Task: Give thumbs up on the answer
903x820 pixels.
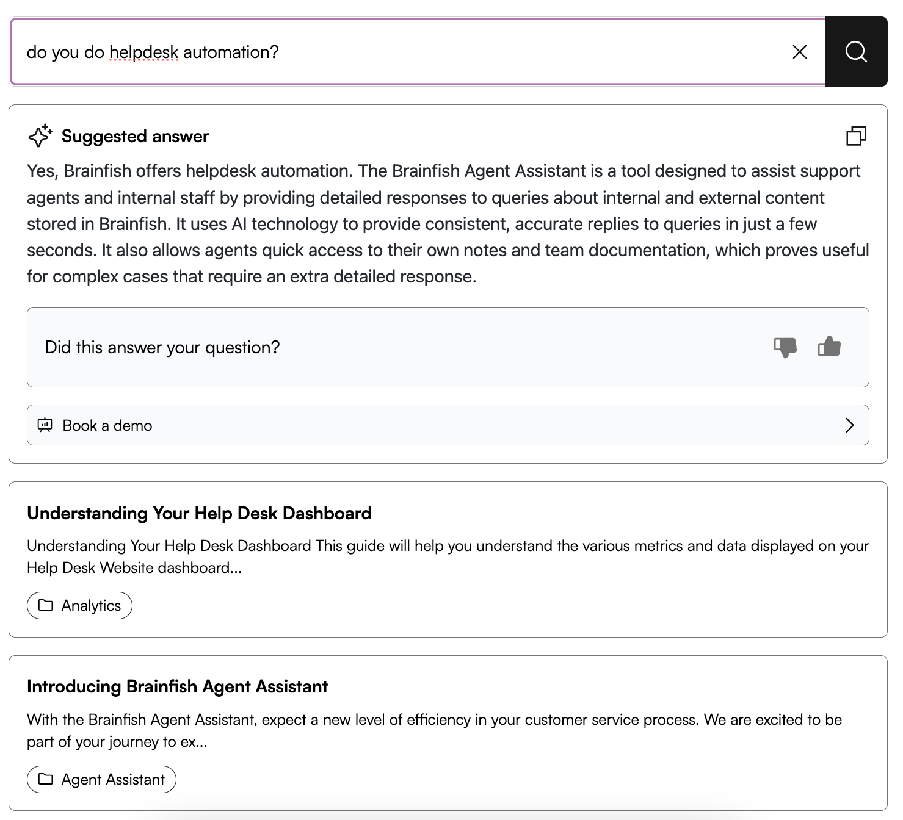Action: click(x=829, y=347)
